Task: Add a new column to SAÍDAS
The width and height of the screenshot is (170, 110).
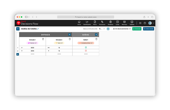Action: click(96, 35)
